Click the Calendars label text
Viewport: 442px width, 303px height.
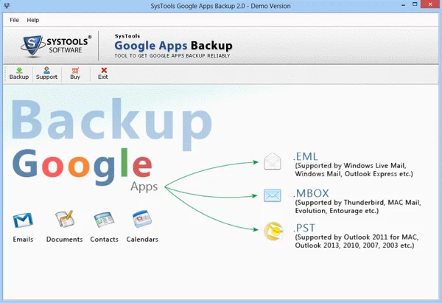click(142, 240)
